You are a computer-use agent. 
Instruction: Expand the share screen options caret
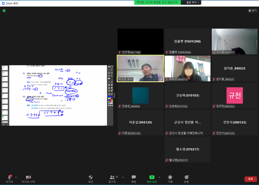point(160,177)
